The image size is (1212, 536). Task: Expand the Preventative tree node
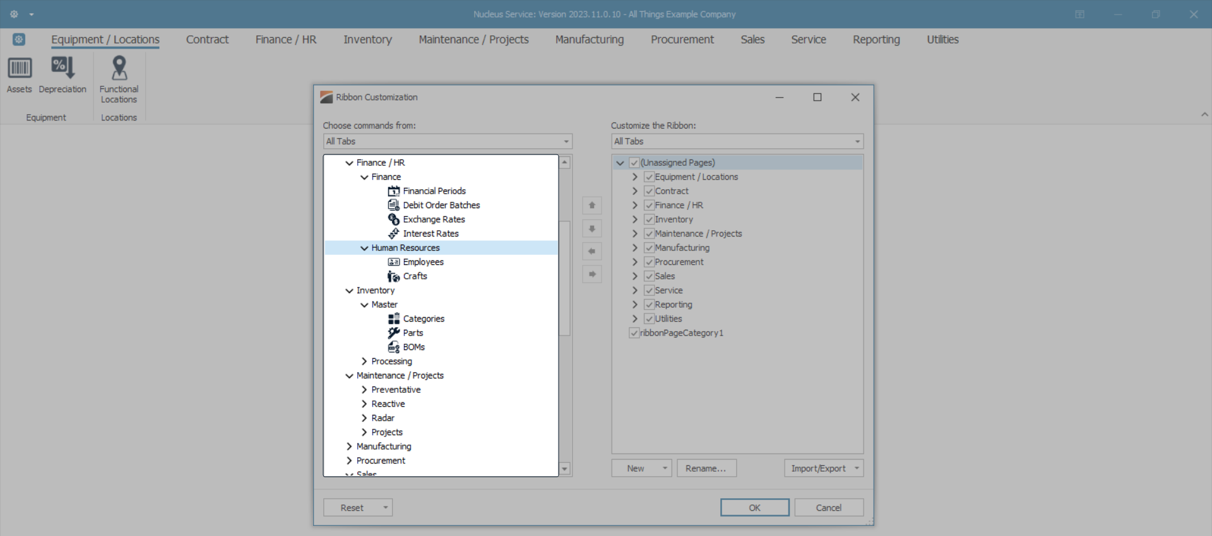point(364,390)
